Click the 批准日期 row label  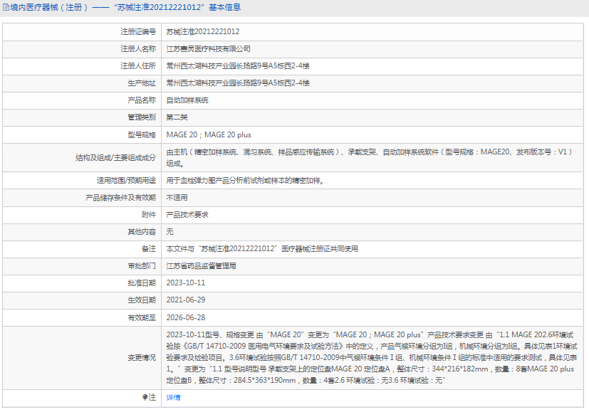coord(142,283)
